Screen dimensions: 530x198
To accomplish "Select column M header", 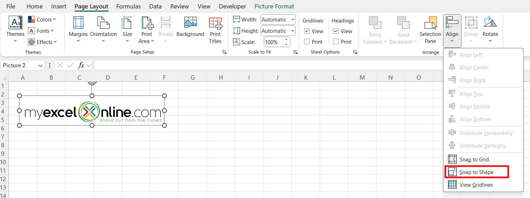I will point(362,78).
